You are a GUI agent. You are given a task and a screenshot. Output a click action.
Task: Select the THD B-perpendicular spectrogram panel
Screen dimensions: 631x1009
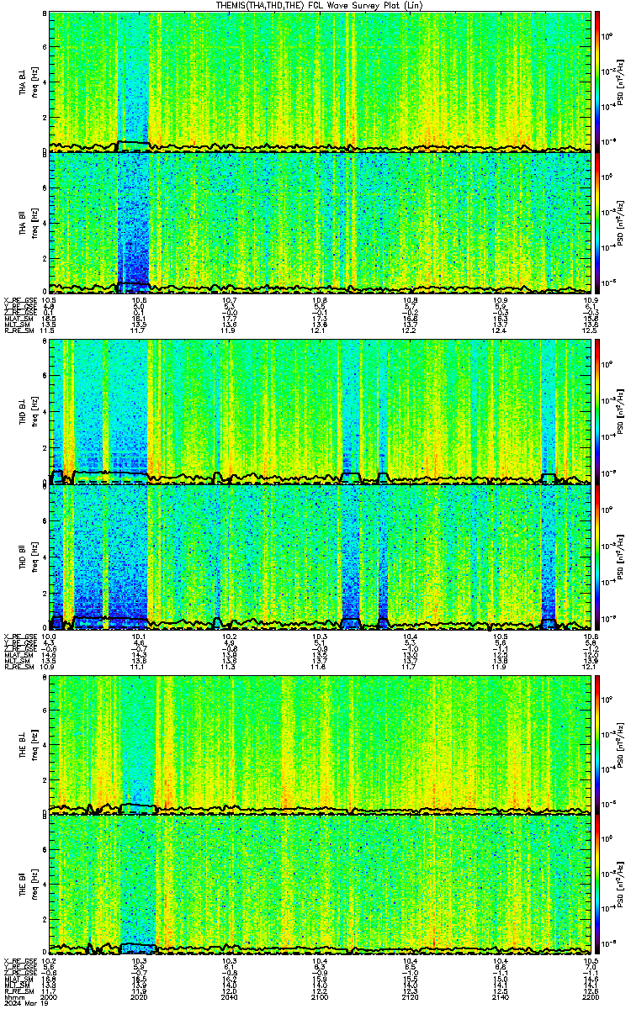coord(321,412)
